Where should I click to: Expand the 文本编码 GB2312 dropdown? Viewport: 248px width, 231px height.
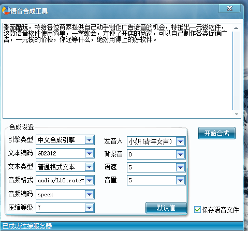point(90,153)
